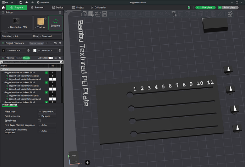Click the Add cube object toolbar icon
Screen dimensions: 245x167
click(85, 14)
